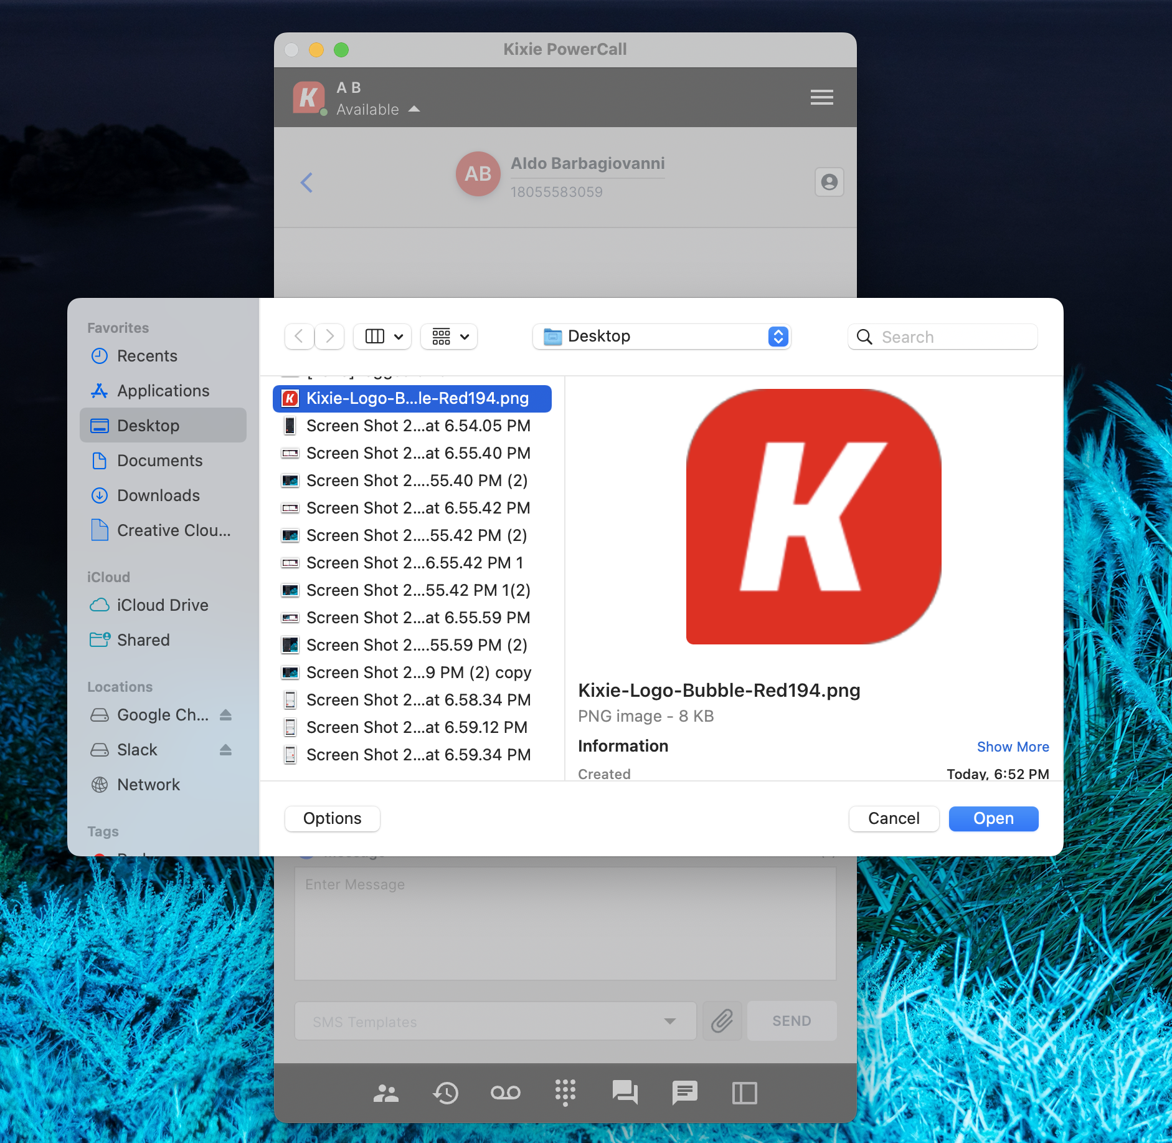Select Screen Shot 2...55.42 PM 1(2)
1172x1143 pixels.
(x=412, y=590)
